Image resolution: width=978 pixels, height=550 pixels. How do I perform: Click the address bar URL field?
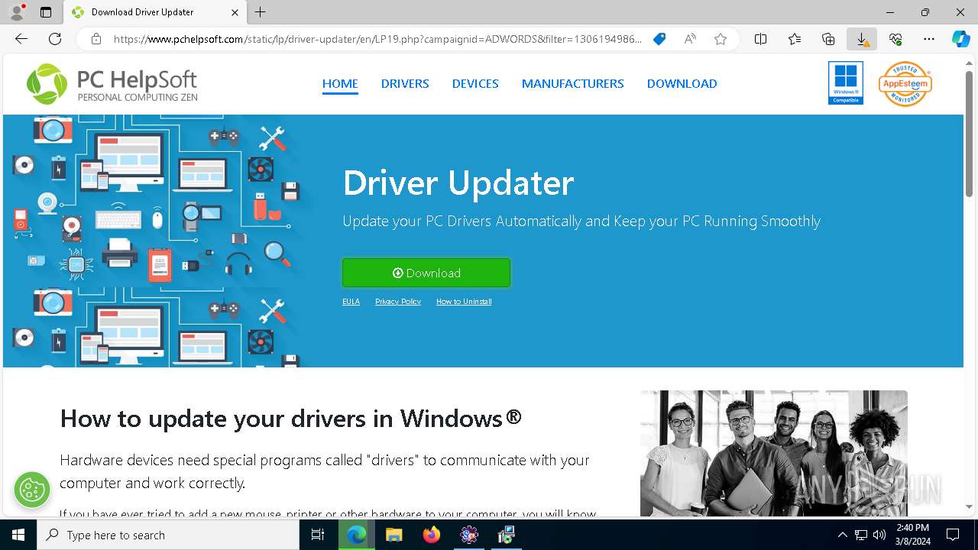coord(377,39)
